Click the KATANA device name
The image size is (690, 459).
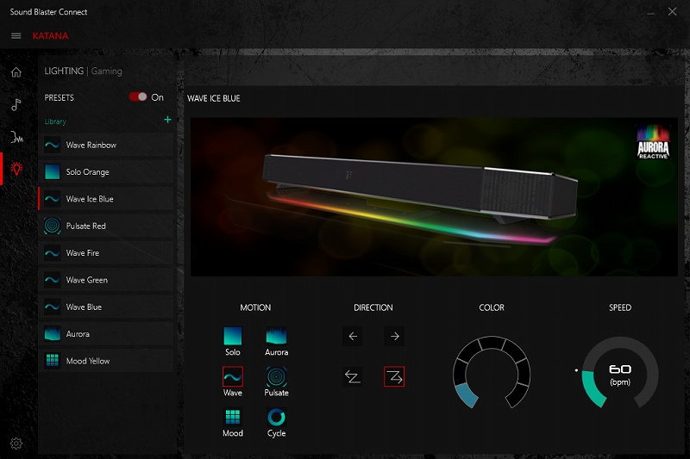tap(50, 36)
